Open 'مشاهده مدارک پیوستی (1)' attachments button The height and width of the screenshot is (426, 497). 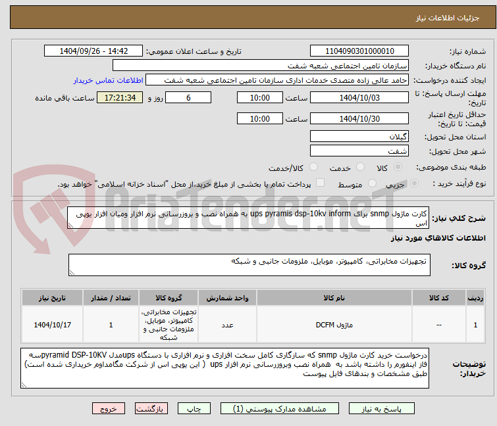tap(280, 409)
